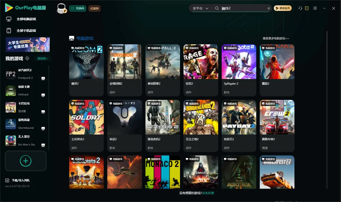Add a game with the plus icon
The width and height of the screenshot is (341, 202).
26,161
